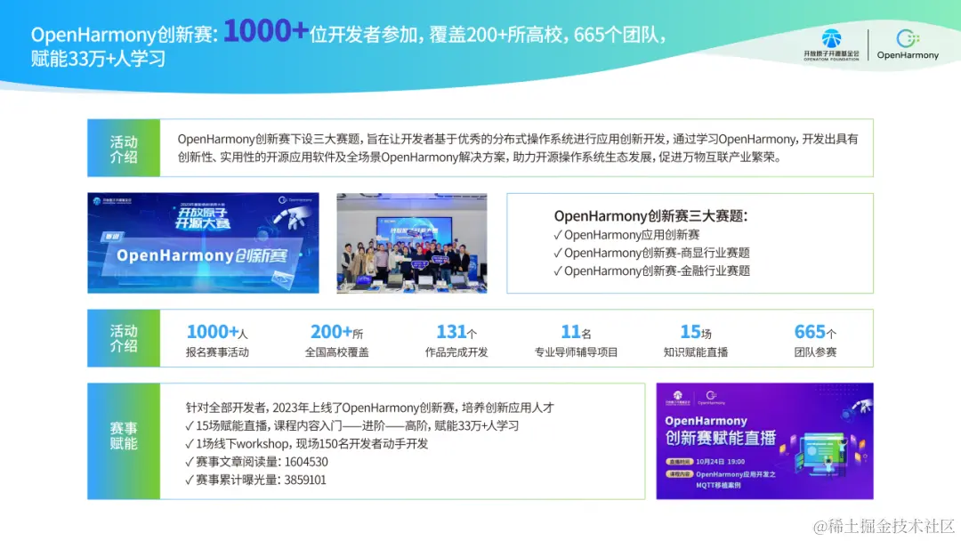Click the 1000+人 报名赛事活动 statistic
961x541 pixels.
[x=218, y=340]
